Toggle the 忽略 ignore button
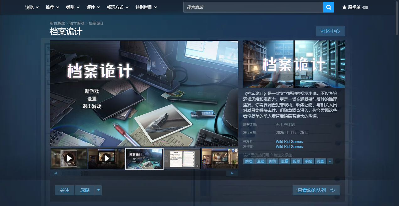 click(x=85, y=190)
